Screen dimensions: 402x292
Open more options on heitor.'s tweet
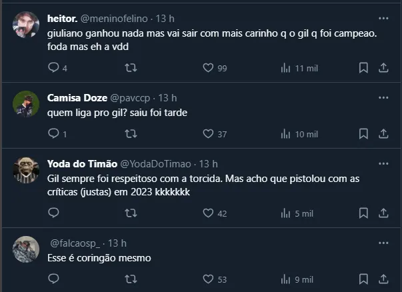(383, 18)
